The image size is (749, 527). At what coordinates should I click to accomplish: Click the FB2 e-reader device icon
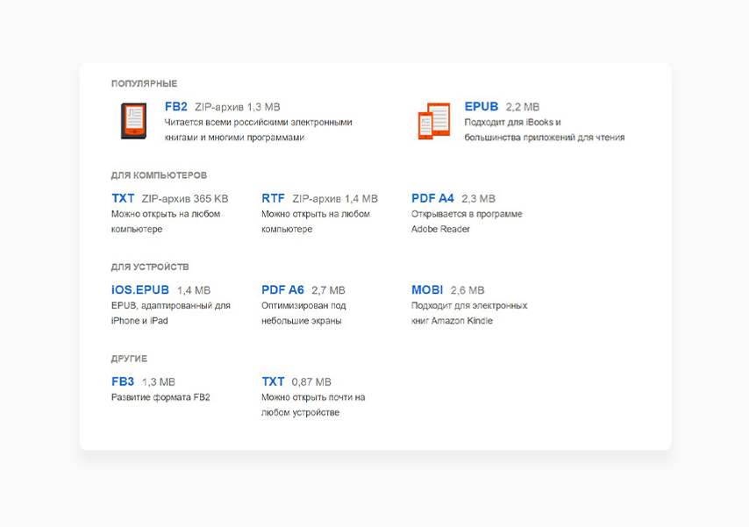(134, 121)
